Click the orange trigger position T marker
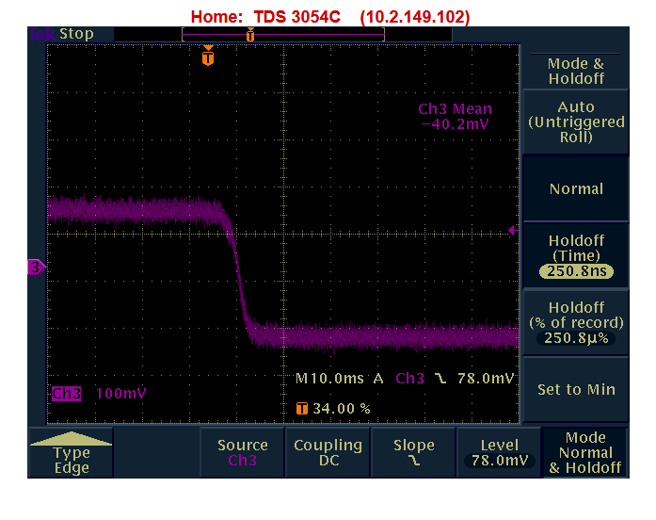This screenshot has height=520, width=656. 208,57
